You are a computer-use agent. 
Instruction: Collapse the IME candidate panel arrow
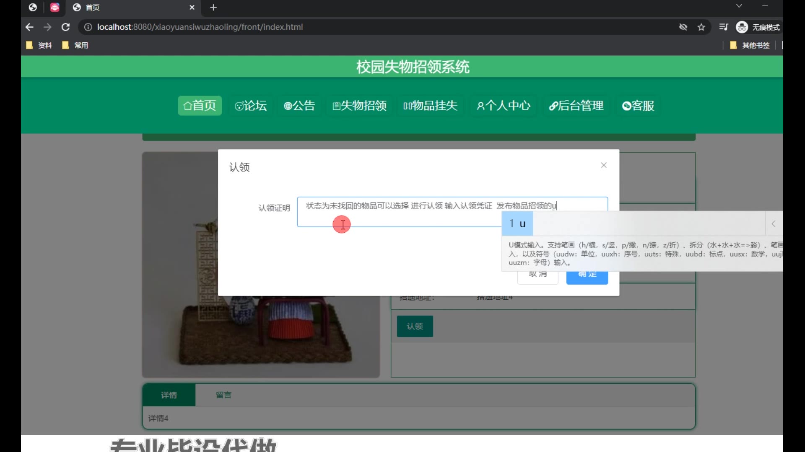coord(774,224)
